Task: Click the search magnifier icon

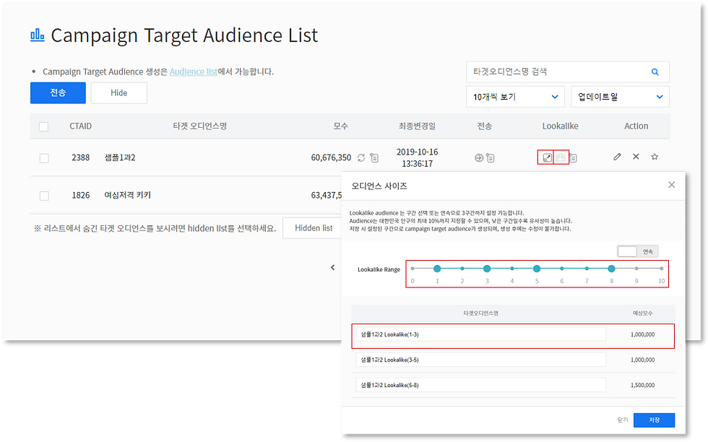Action: click(x=655, y=71)
